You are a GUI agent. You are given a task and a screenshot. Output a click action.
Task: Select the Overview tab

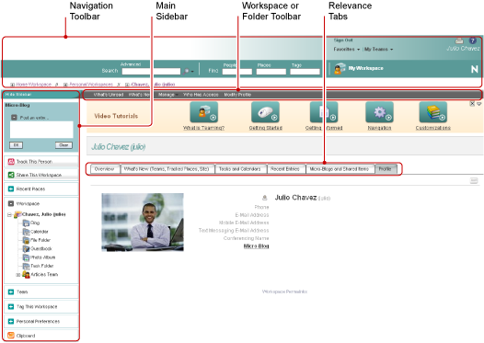coord(104,169)
